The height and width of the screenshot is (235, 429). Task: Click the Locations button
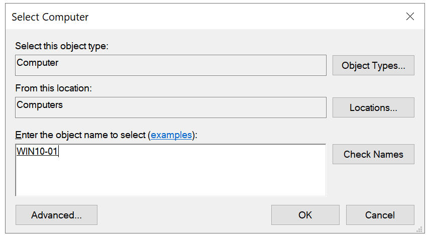click(x=373, y=107)
